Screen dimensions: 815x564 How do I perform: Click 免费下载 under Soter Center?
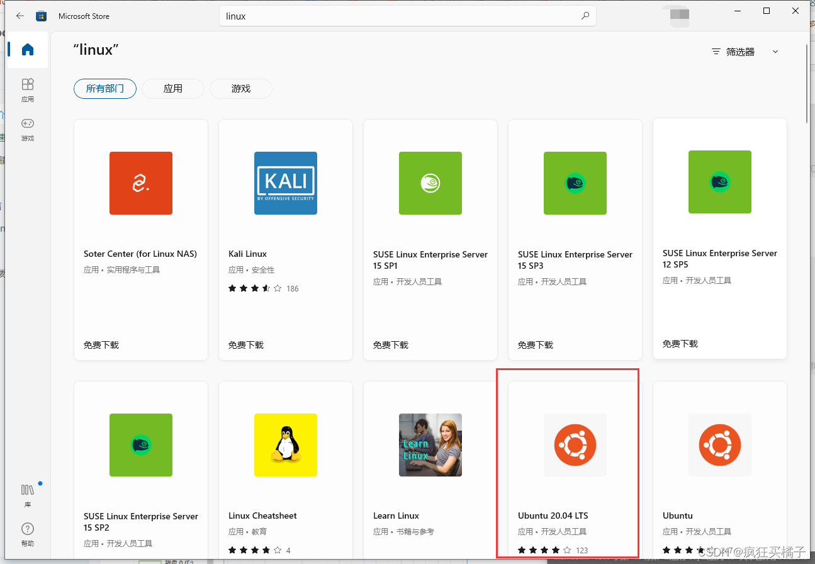click(101, 345)
